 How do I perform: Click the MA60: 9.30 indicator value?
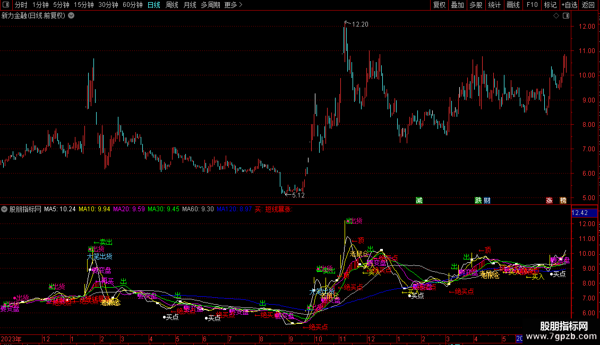198,209
